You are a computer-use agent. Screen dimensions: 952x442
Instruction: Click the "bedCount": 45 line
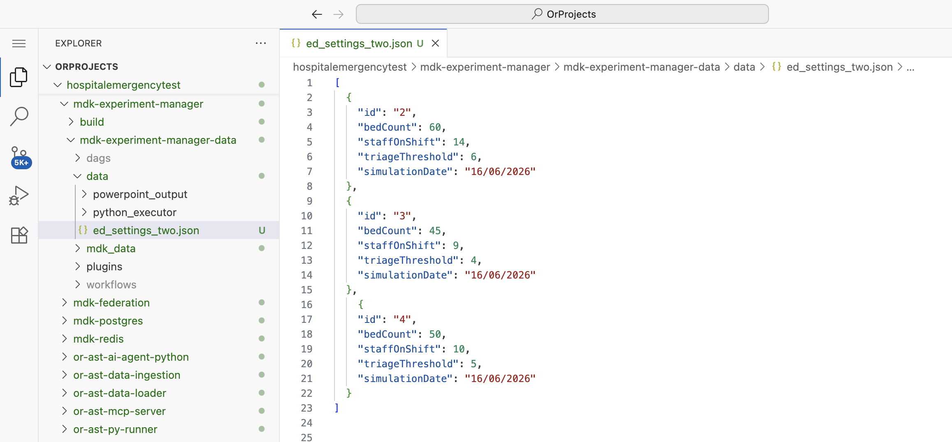[x=402, y=230]
